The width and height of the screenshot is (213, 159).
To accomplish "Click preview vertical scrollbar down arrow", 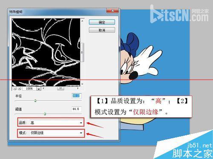I will tap(82, 84).
